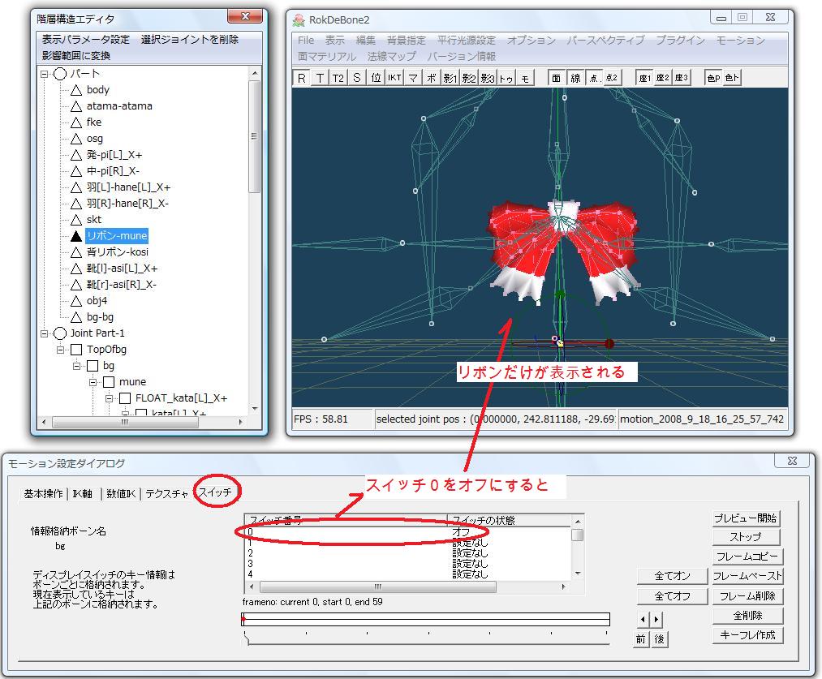The image size is (822, 679).
Task: Click the プレビュー開始 button
Action: (x=746, y=518)
